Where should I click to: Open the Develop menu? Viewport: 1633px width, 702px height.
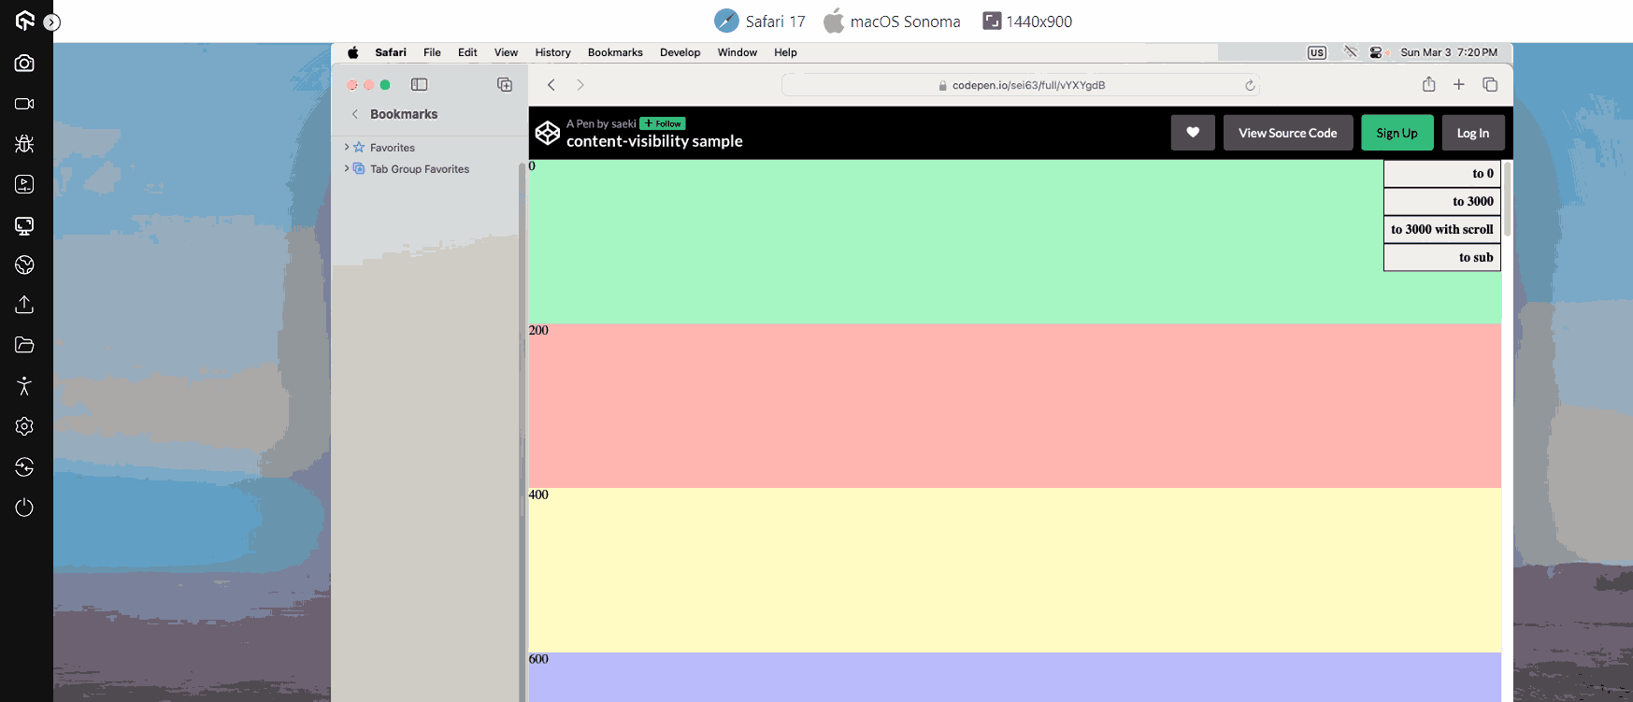pos(680,53)
